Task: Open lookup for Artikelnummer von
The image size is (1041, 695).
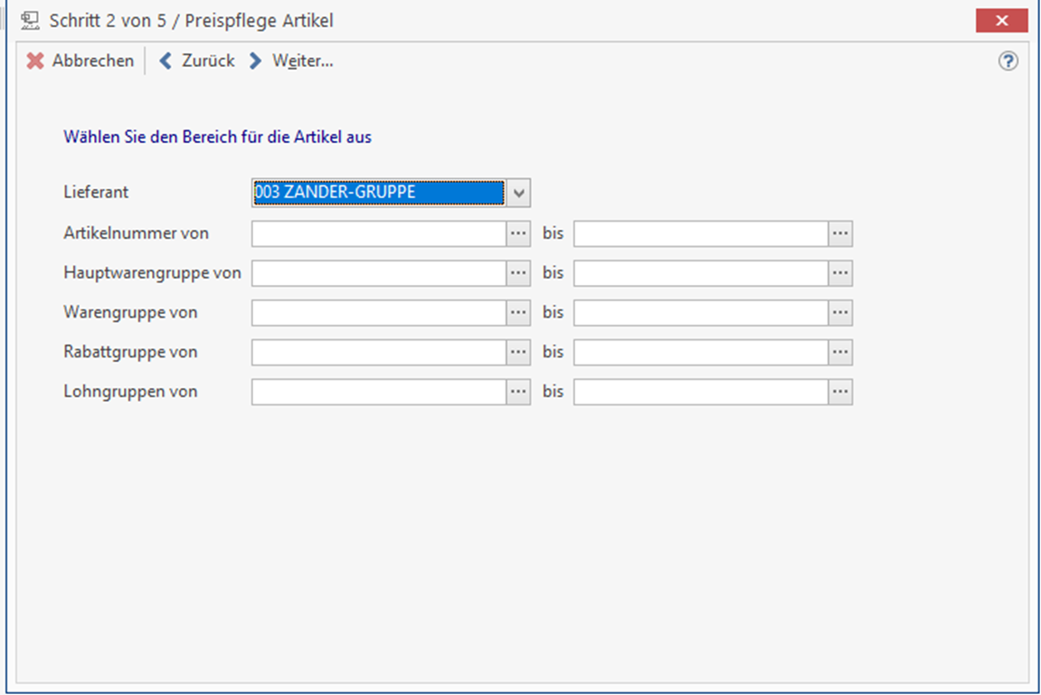Action: click(x=518, y=233)
